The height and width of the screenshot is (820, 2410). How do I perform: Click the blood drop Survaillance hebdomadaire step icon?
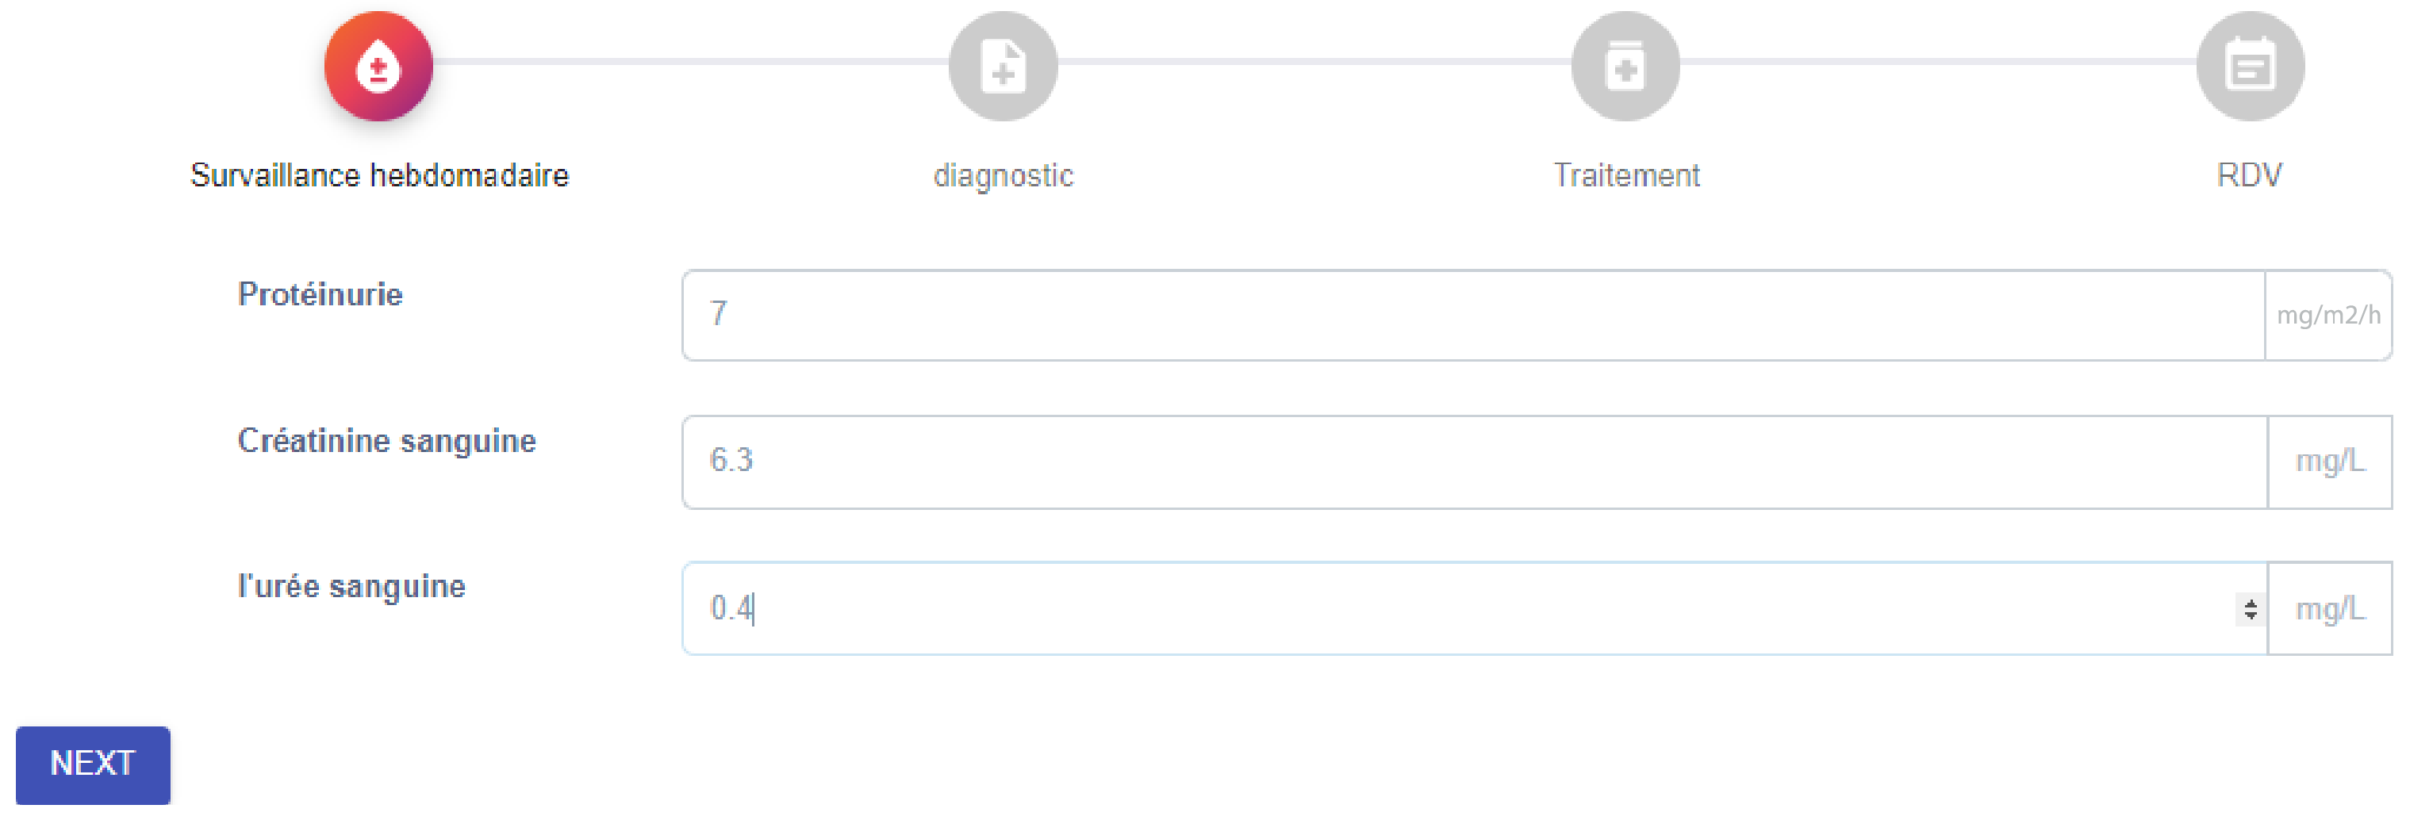pos(378,67)
